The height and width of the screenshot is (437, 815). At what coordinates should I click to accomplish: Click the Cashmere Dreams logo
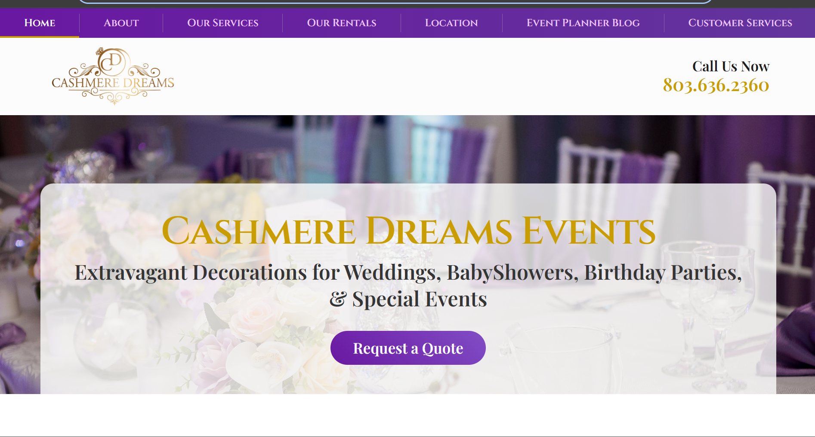coord(113,76)
